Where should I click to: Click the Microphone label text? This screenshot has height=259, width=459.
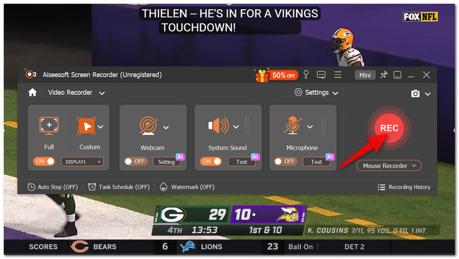302,148
